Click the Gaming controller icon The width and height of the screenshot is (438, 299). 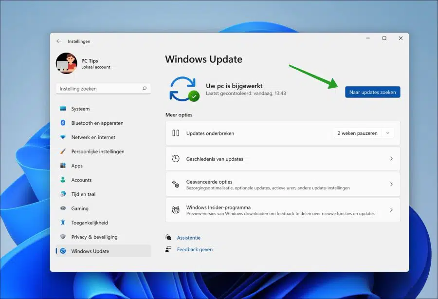coord(63,208)
